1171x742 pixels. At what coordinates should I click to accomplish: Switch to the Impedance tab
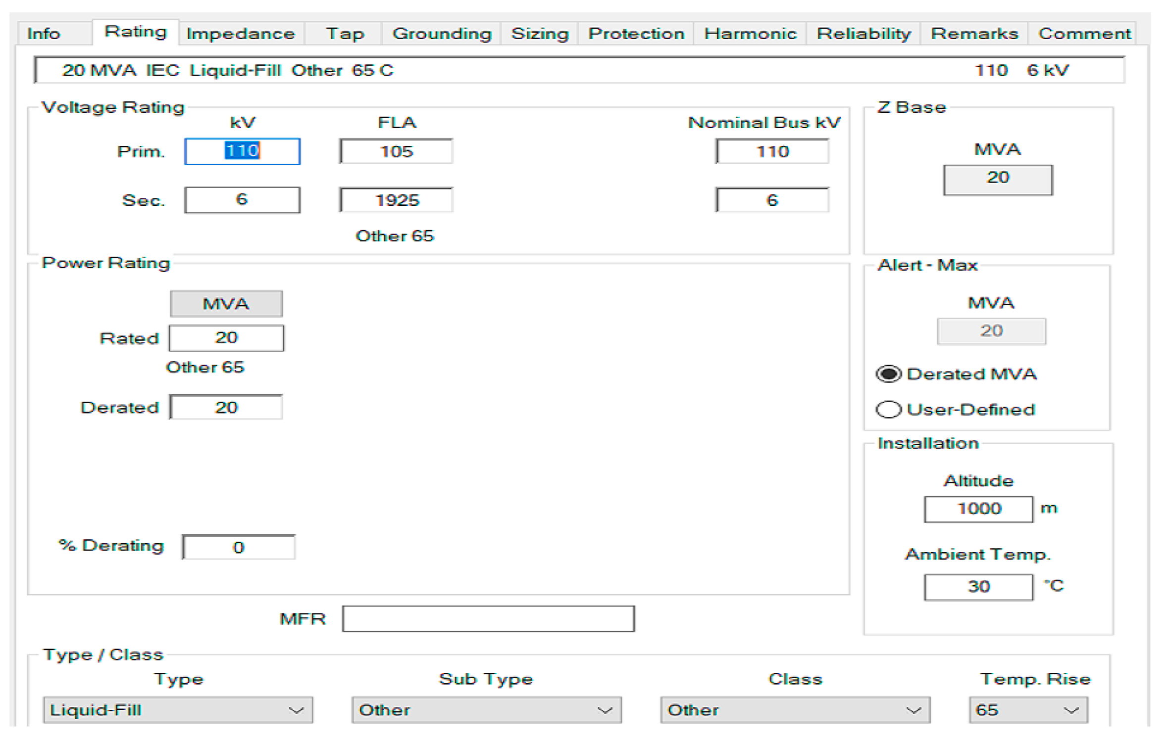pos(241,34)
